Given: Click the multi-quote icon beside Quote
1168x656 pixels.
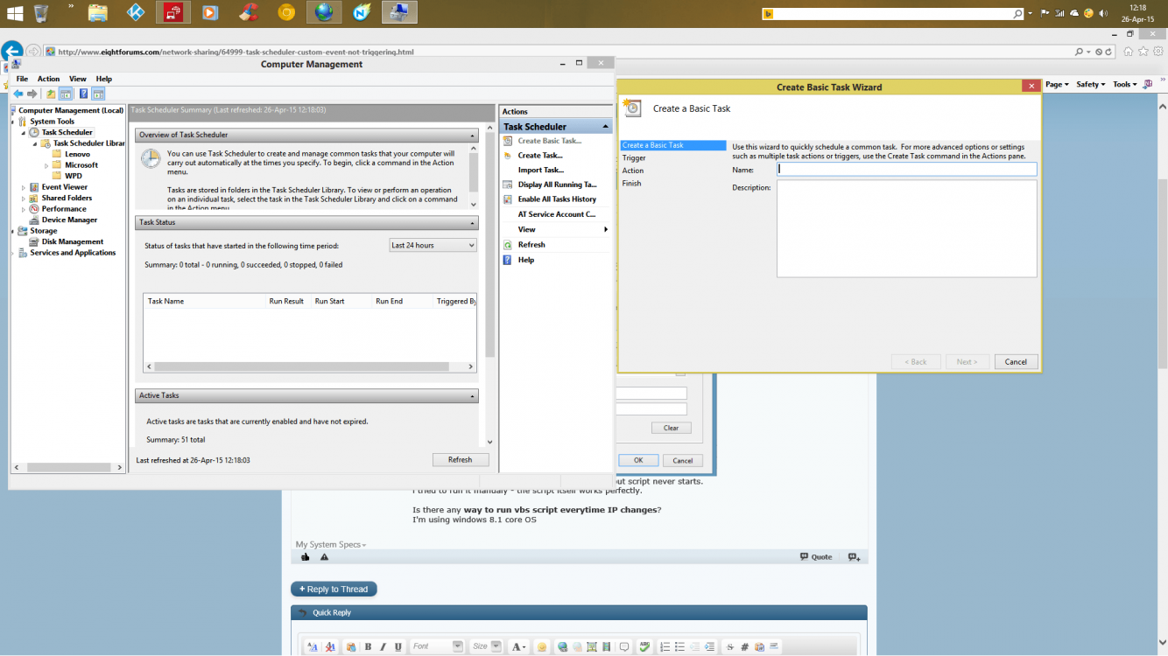Looking at the screenshot, I should point(855,556).
